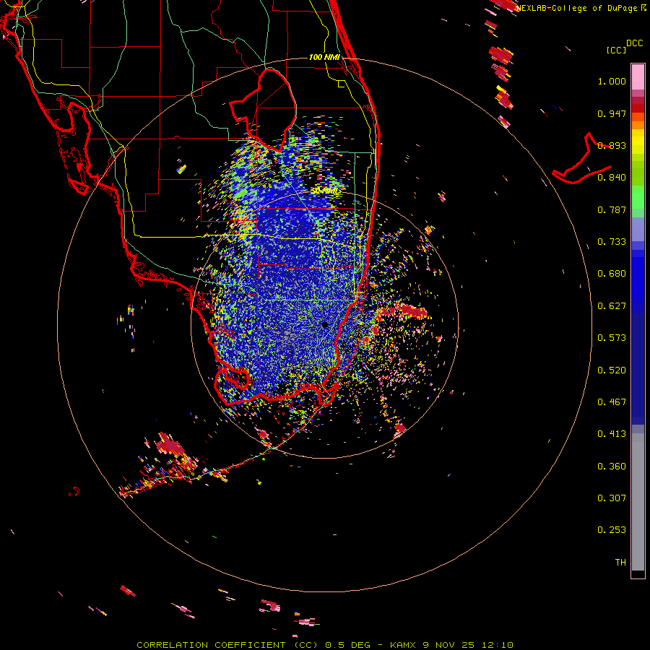650x650 pixels.
Task: Select the 0.520 scale value
Action: coord(612,370)
